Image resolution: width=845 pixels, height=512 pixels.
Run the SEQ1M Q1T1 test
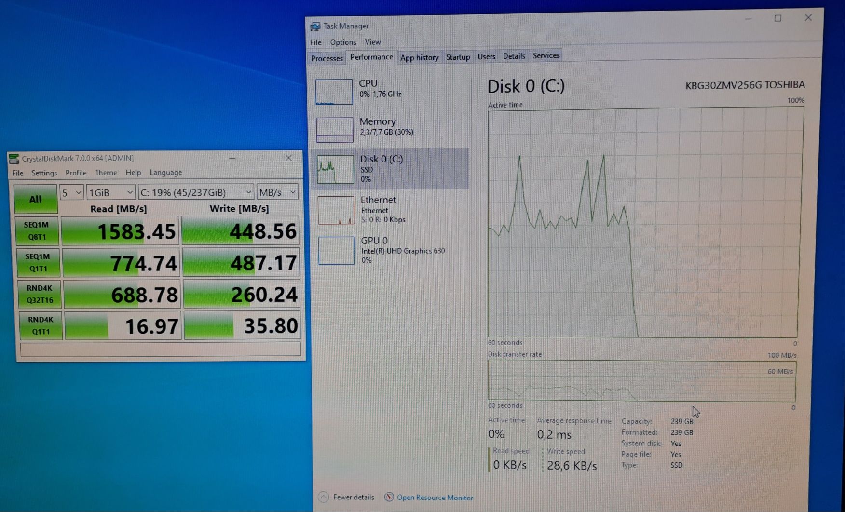coord(38,262)
